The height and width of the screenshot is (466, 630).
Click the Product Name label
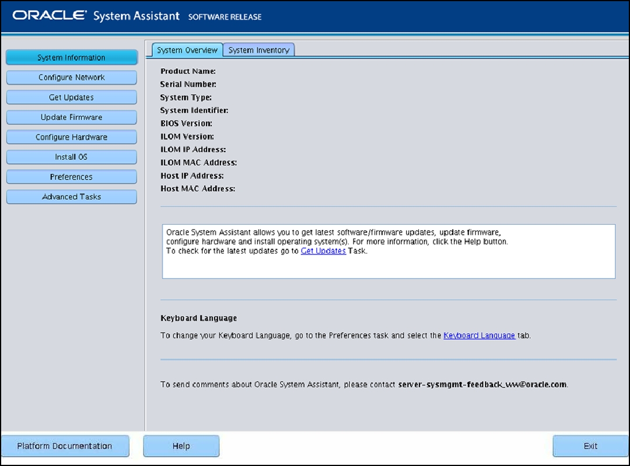(x=188, y=71)
